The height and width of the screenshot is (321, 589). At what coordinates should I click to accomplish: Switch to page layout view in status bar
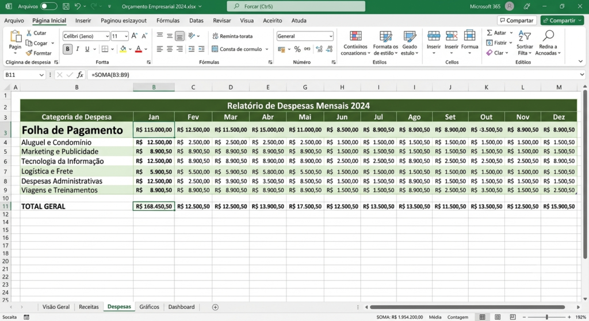point(498,317)
